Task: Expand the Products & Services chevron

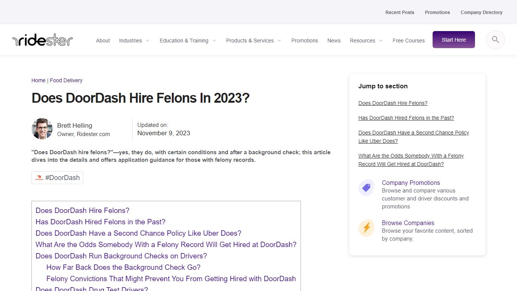Action: pyautogui.click(x=279, y=41)
